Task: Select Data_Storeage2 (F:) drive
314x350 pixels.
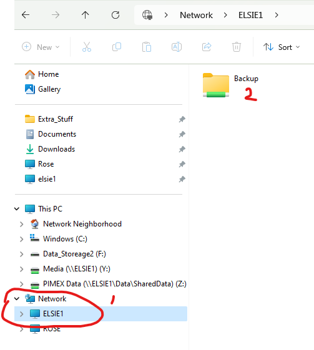Action: pos(68,254)
